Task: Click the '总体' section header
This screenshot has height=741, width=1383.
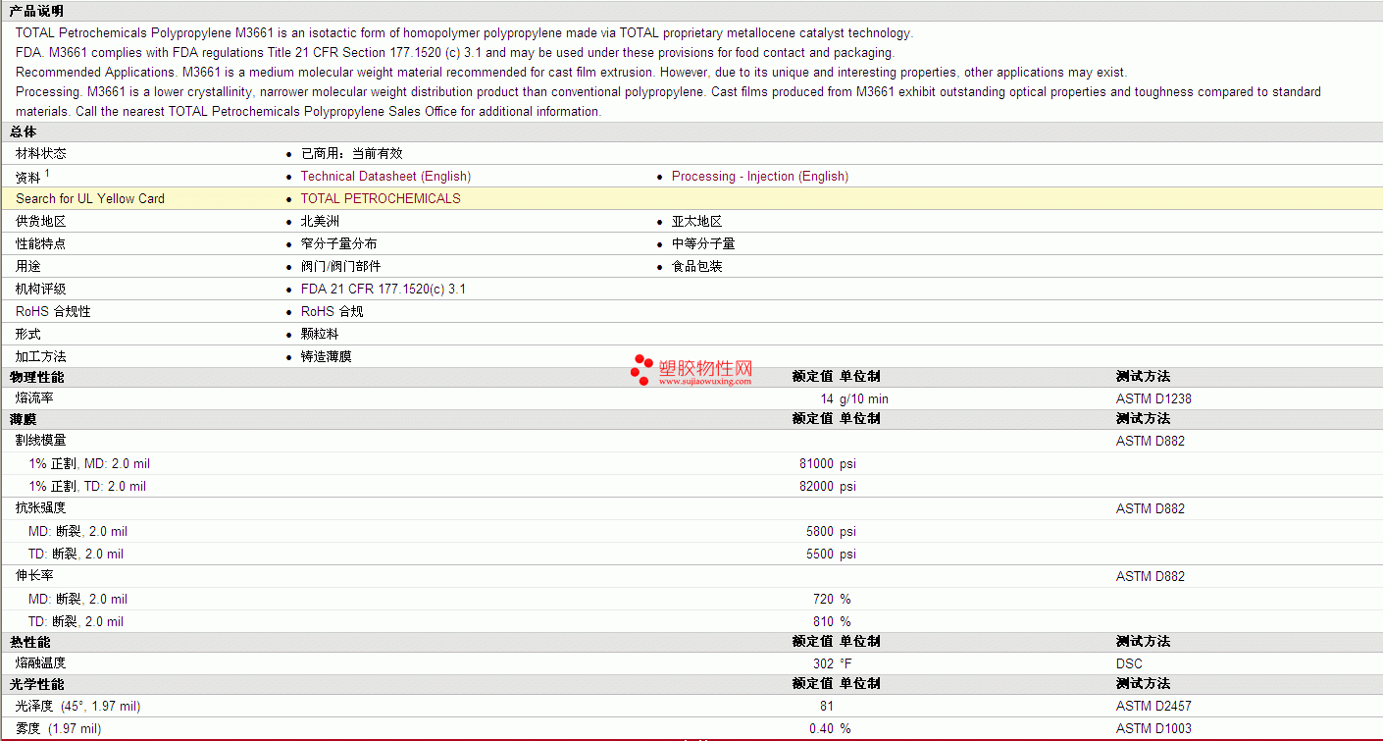Action: 23,132
